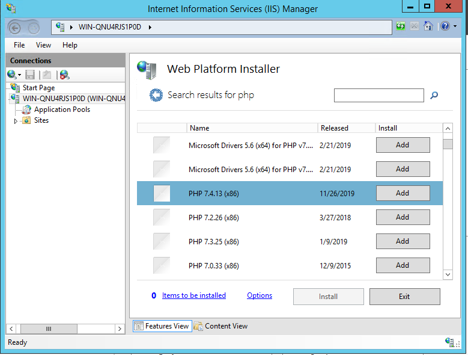
Task: Click the Sites folder icon
Action: (x=26, y=120)
